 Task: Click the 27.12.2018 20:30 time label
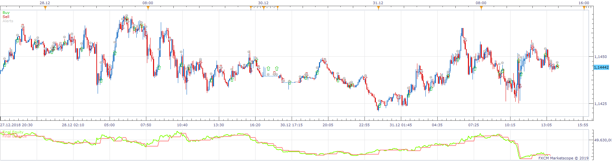point(16,125)
